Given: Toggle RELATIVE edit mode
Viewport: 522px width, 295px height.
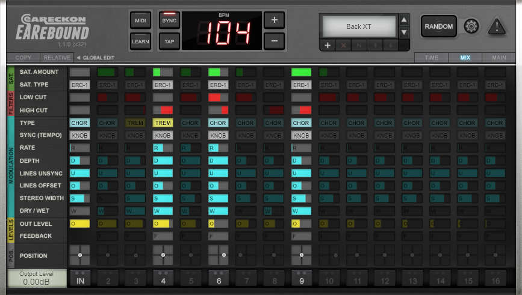Looking at the screenshot, I should pos(57,58).
